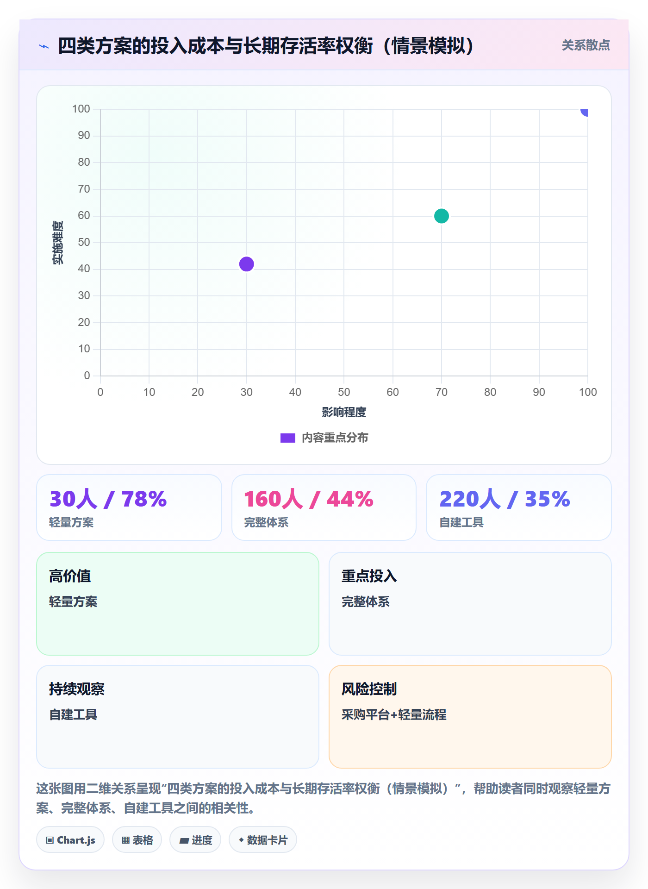This screenshot has width=648, height=889.
Task: Click the 轻量方案 label under 高价值
Action: [x=73, y=601]
